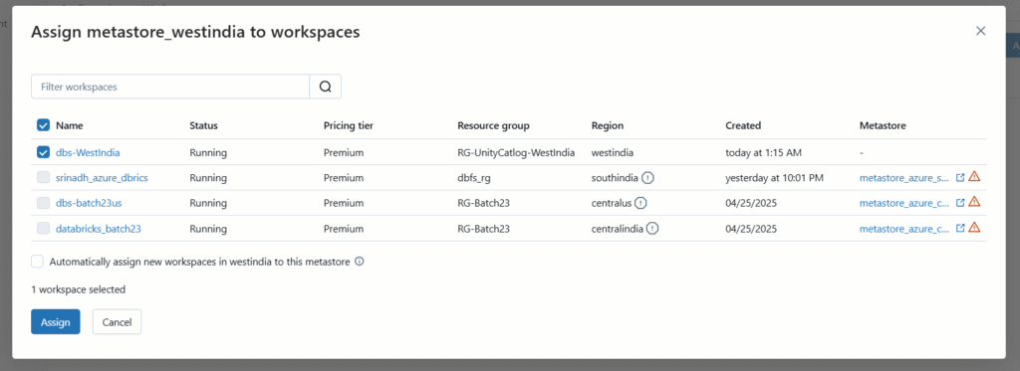
Task: Open the dbs-batch23us workspace link
Action: coord(89,203)
